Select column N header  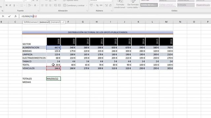[x=180, y=22]
